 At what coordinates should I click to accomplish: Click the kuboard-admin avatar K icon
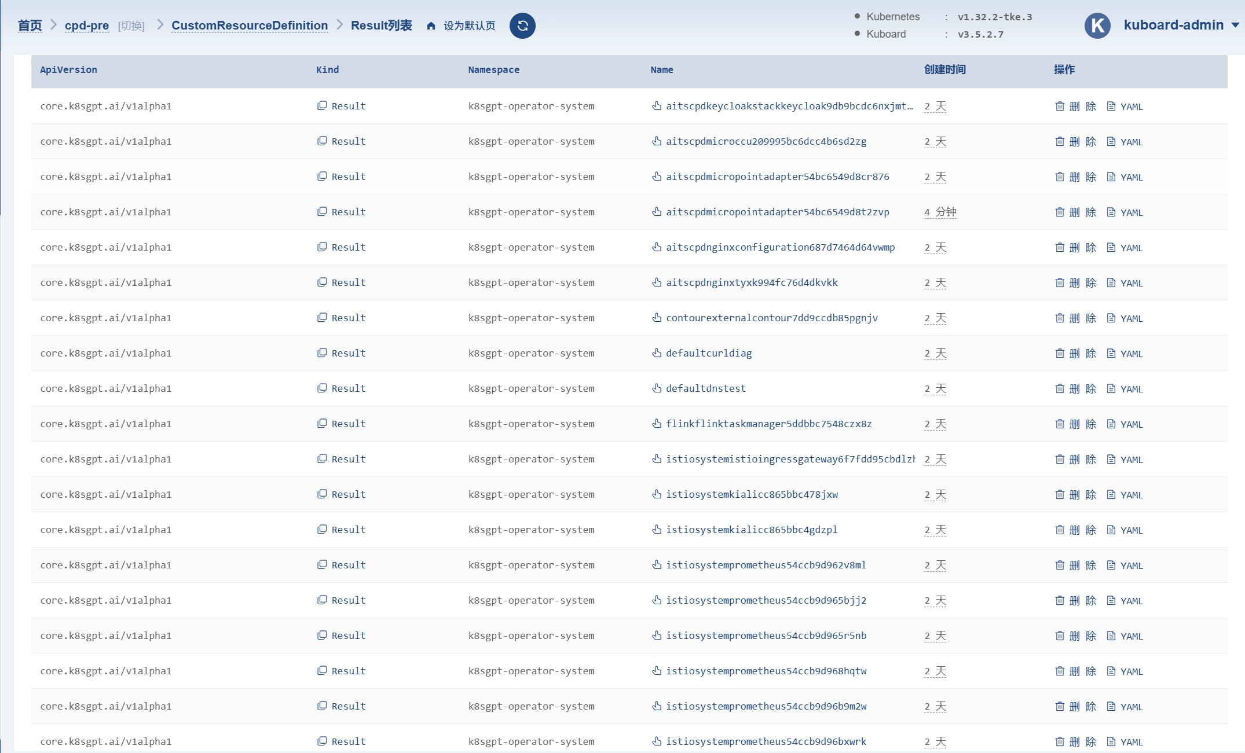coord(1097,25)
